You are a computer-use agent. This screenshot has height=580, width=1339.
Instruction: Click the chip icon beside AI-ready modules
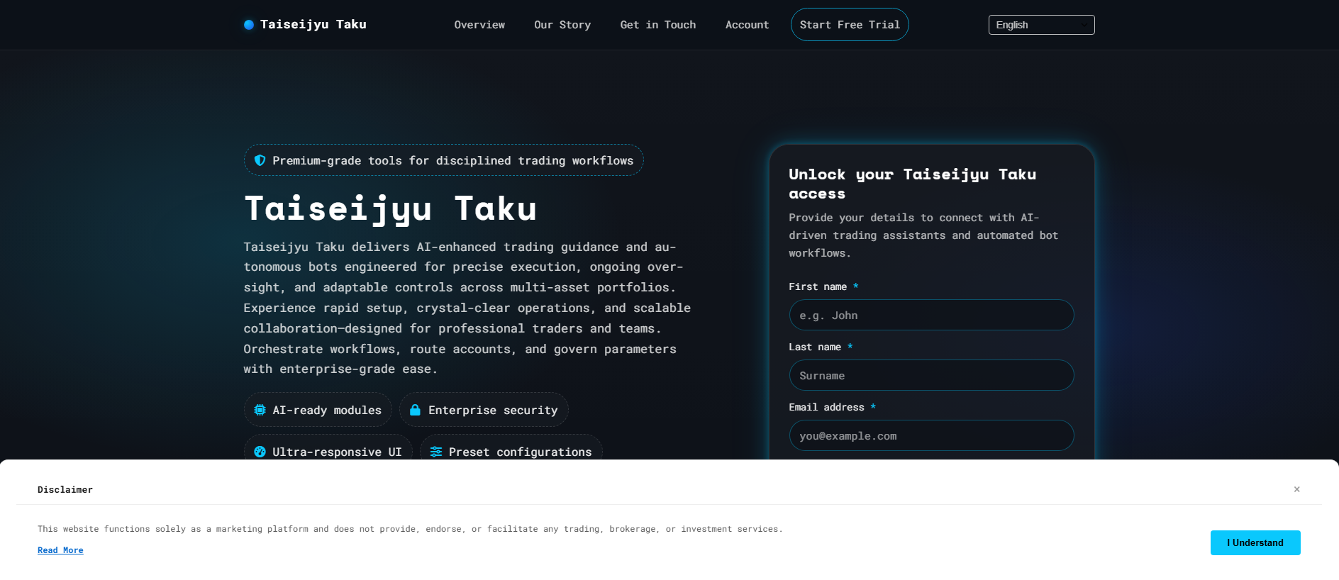[260, 410]
